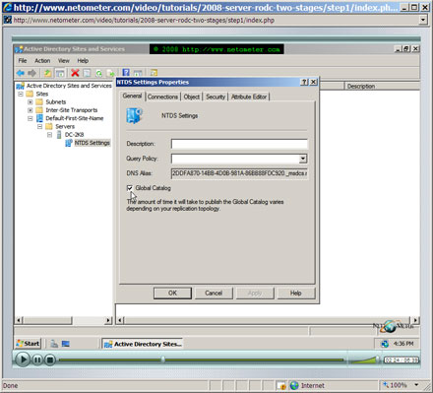Collapse the Sites tree node

(21, 94)
